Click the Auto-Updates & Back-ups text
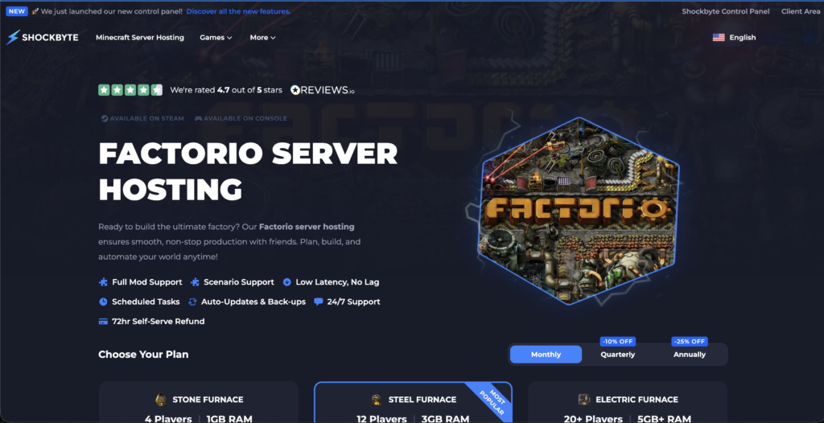 pyautogui.click(x=253, y=302)
